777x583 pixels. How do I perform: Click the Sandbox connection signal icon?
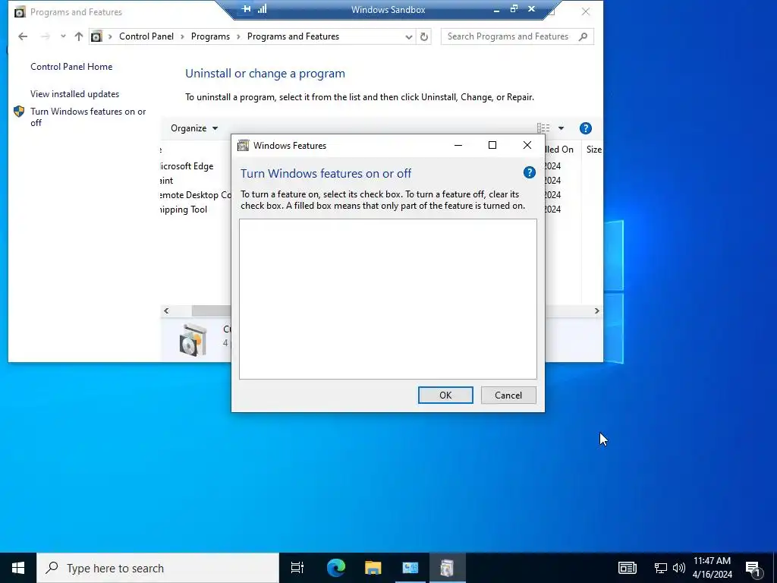point(262,9)
